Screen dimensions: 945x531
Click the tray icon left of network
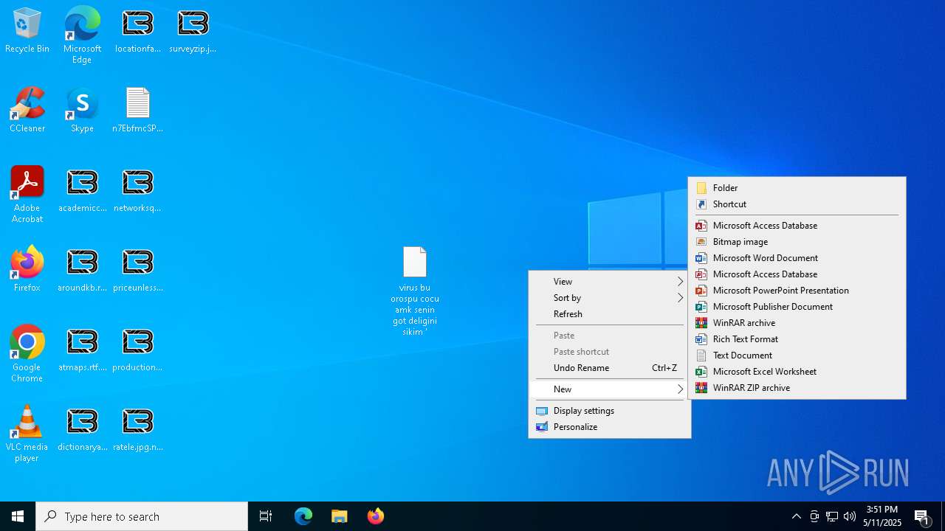pyautogui.click(x=814, y=516)
